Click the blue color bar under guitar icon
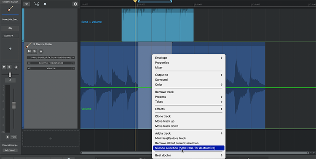The image size is (316, 159). coord(10,14)
